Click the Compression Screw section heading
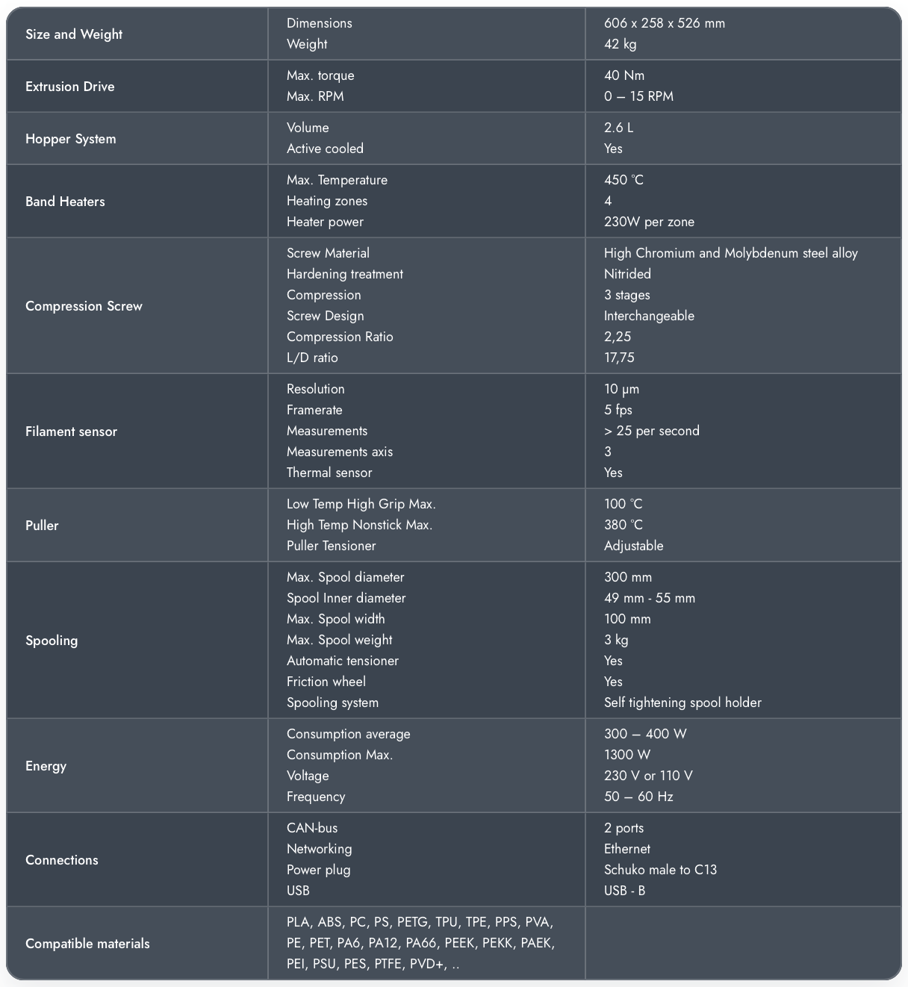 point(84,306)
